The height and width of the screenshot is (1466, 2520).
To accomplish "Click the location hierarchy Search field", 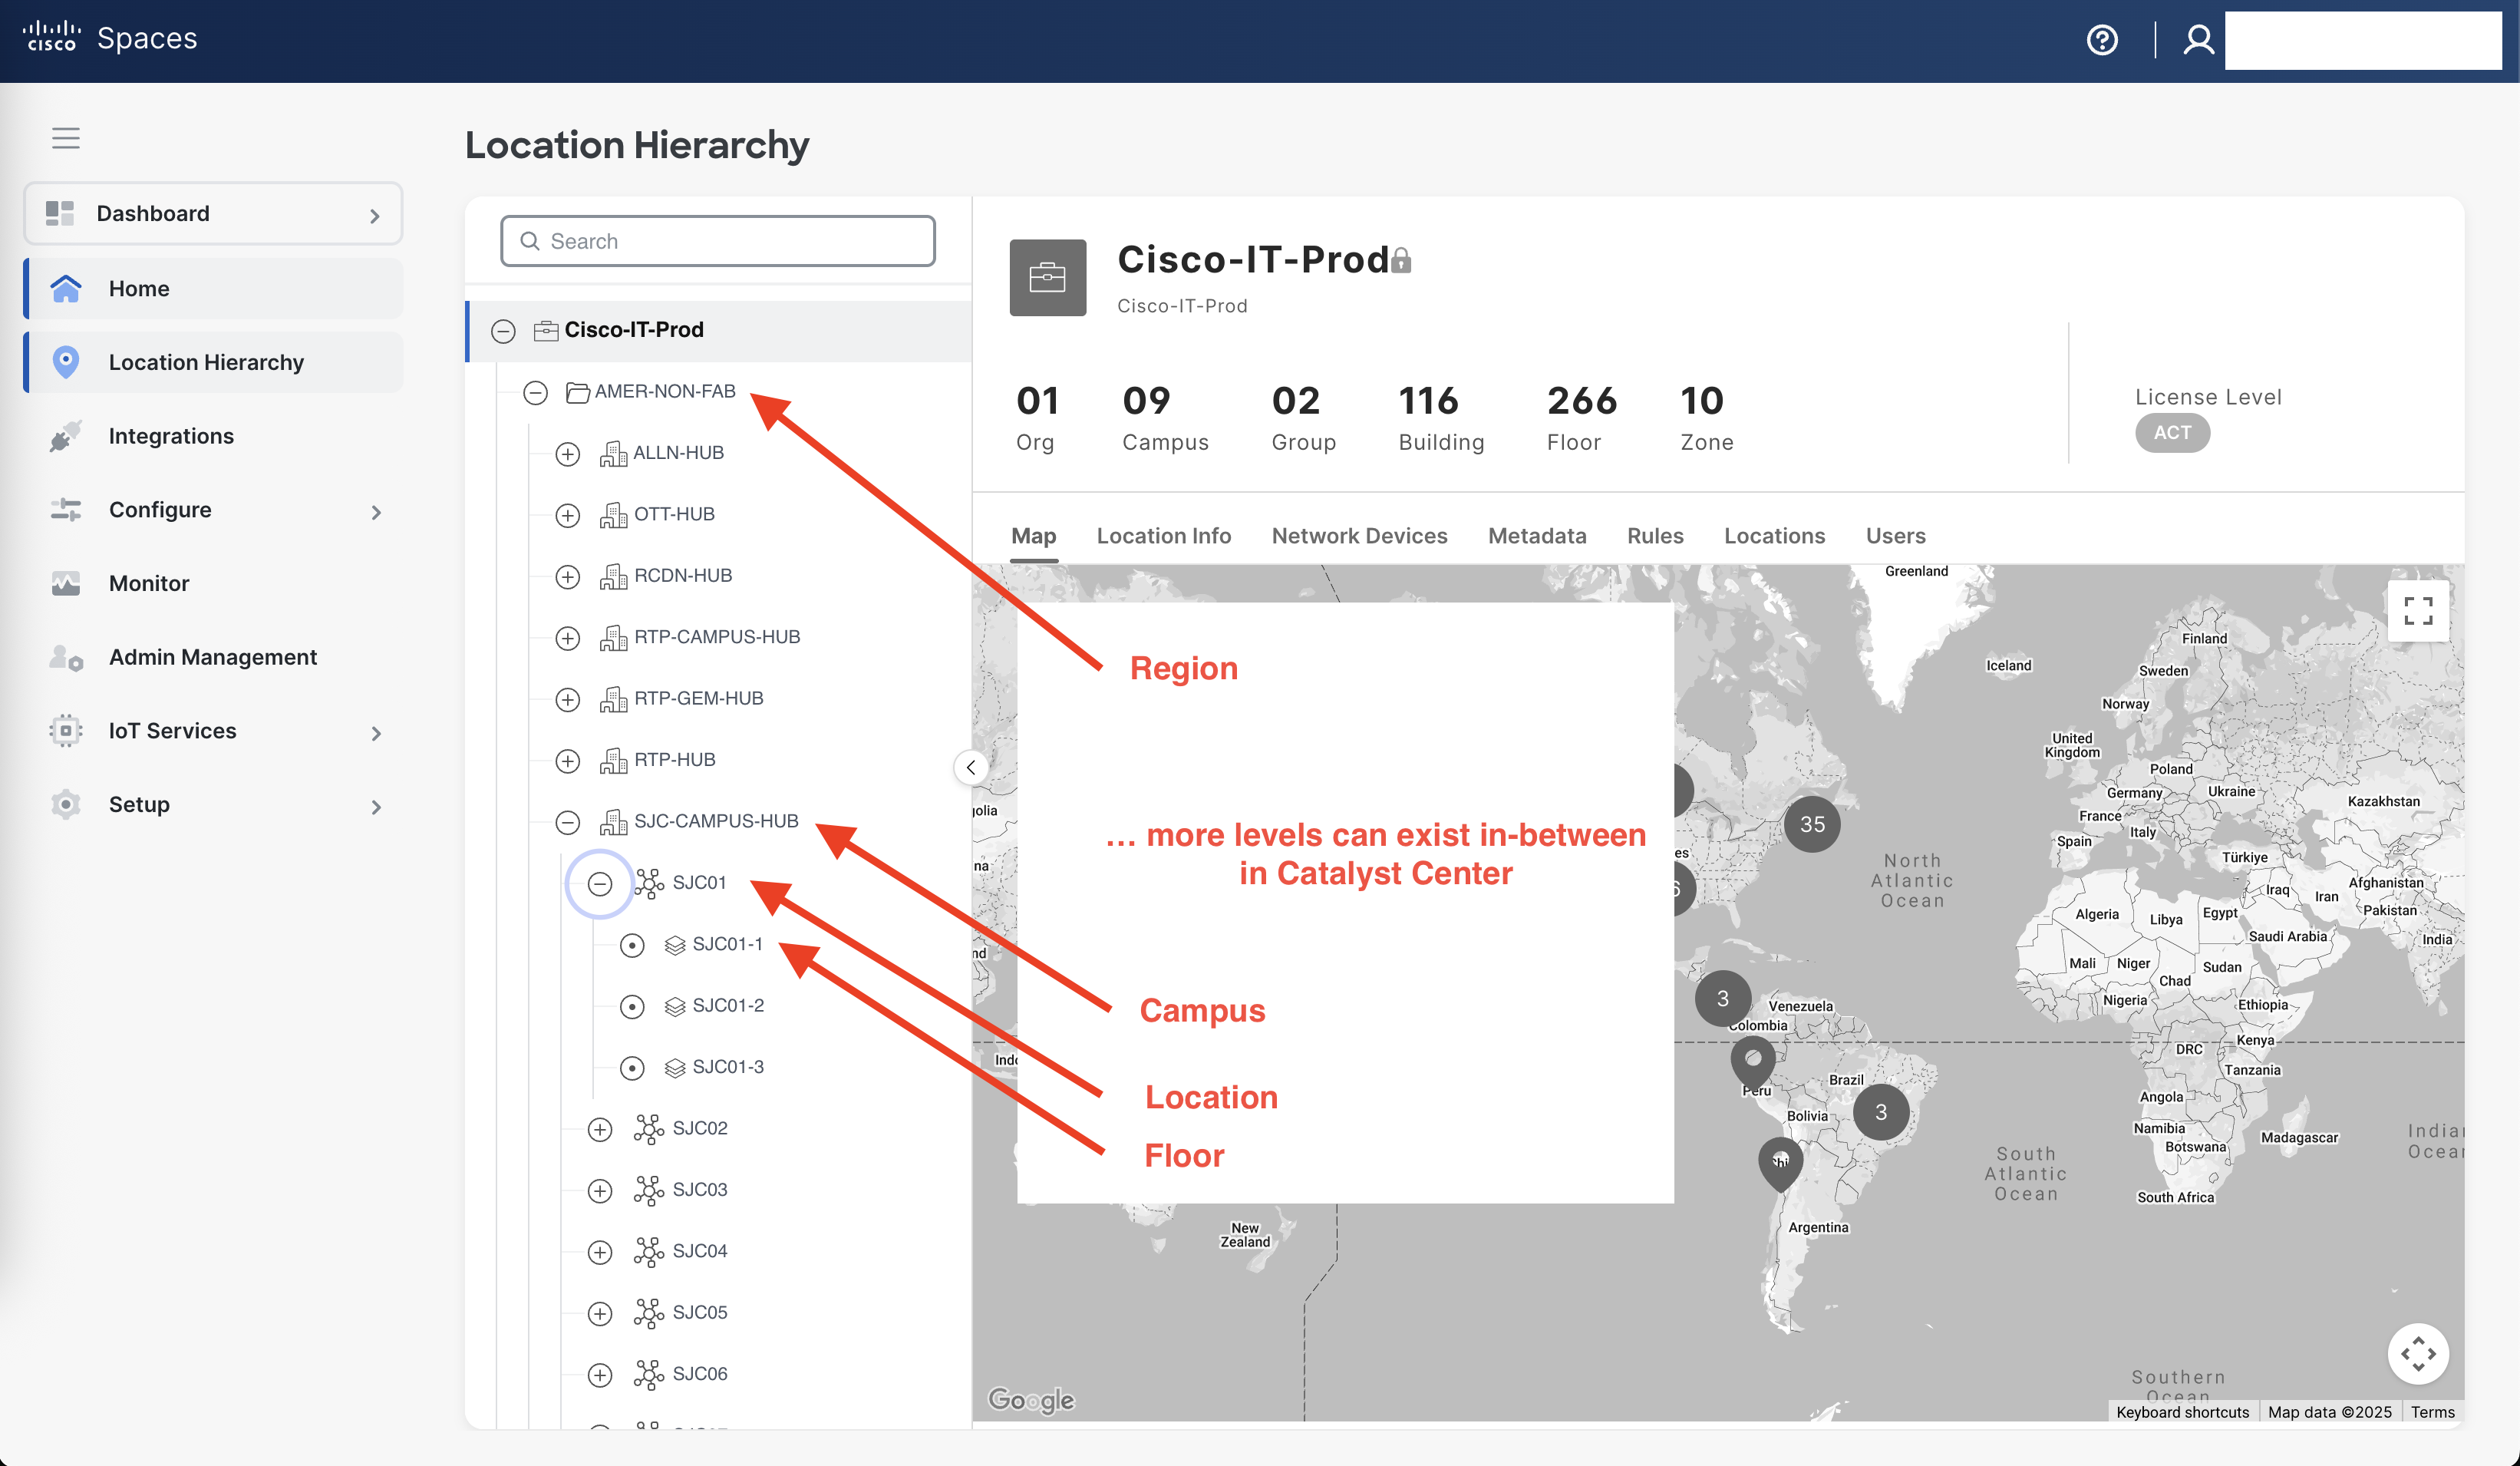I will click(717, 241).
